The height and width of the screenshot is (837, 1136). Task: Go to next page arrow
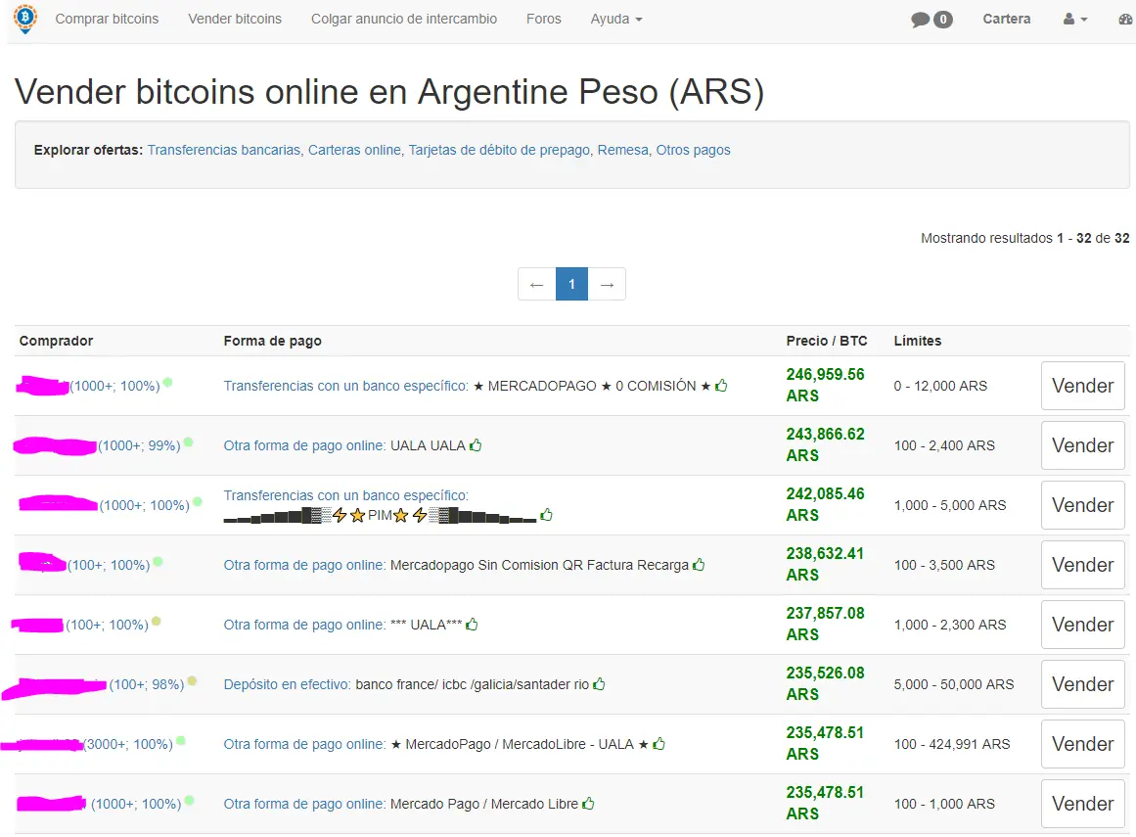tap(607, 284)
